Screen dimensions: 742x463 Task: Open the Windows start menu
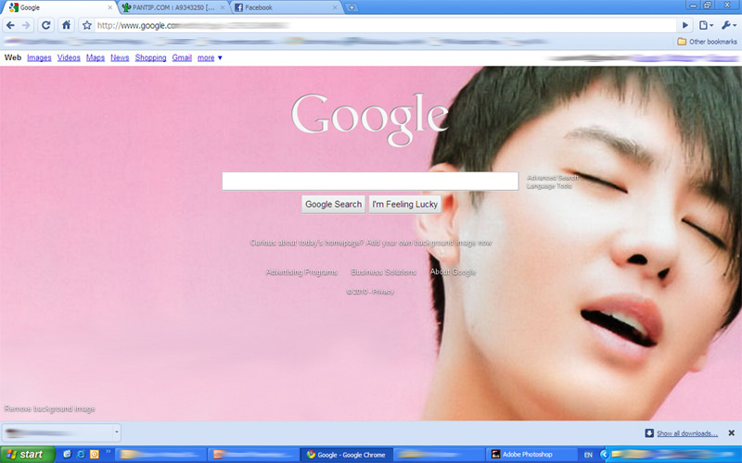(28, 455)
